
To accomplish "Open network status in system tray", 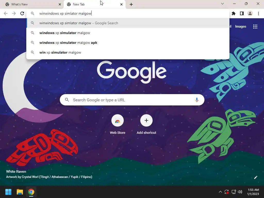I will pos(234,192).
